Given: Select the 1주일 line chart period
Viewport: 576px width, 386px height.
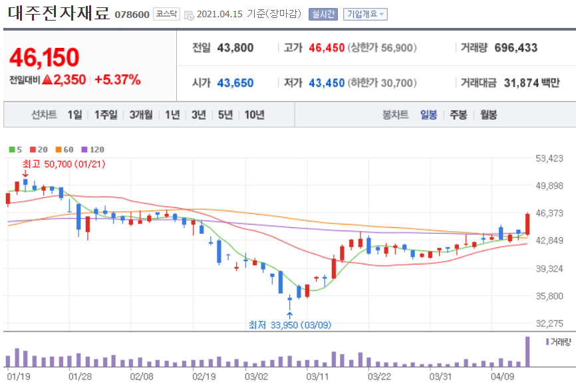Looking at the screenshot, I should (x=106, y=115).
